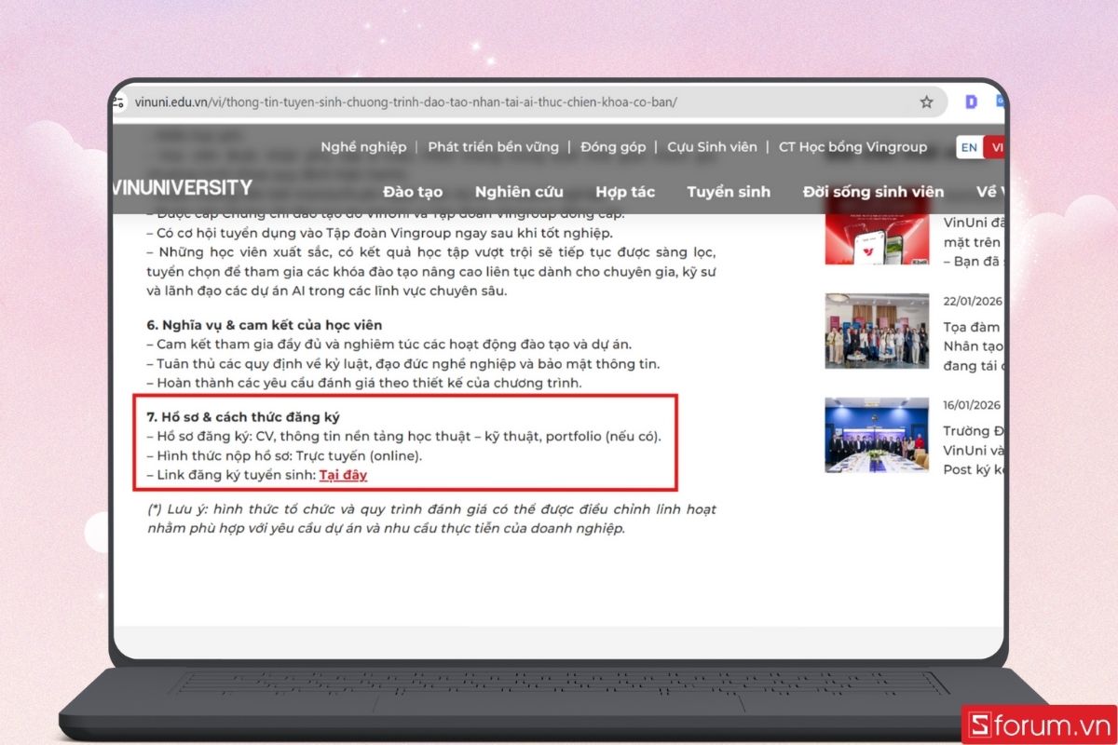Open CT Học bổng Vingroup link
The width and height of the screenshot is (1118, 745).
[852, 147]
